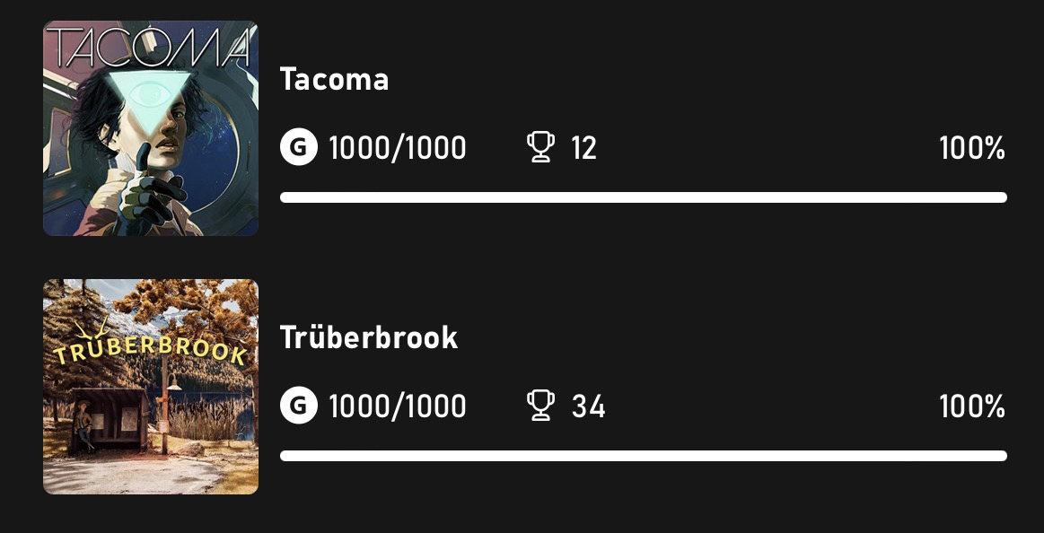The width and height of the screenshot is (1044, 533).
Task: Click the Trüberbrook completion progress bar
Action: (643, 455)
